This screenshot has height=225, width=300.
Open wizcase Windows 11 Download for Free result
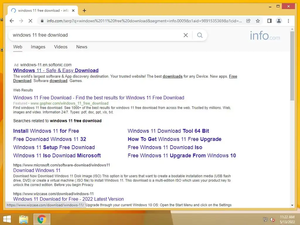click(x=69, y=199)
